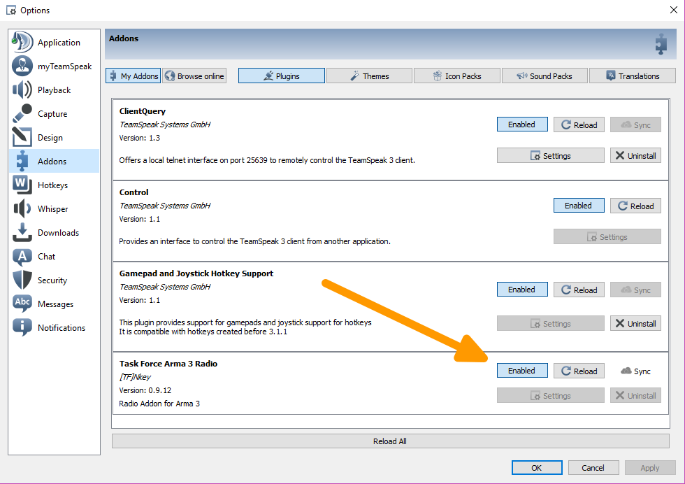
Task: Click the Options window title icon
Action: click(x=11, y=10)
